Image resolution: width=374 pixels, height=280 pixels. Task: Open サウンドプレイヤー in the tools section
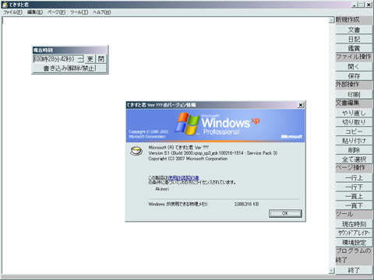pyautogui.click(x=354, y=233)
